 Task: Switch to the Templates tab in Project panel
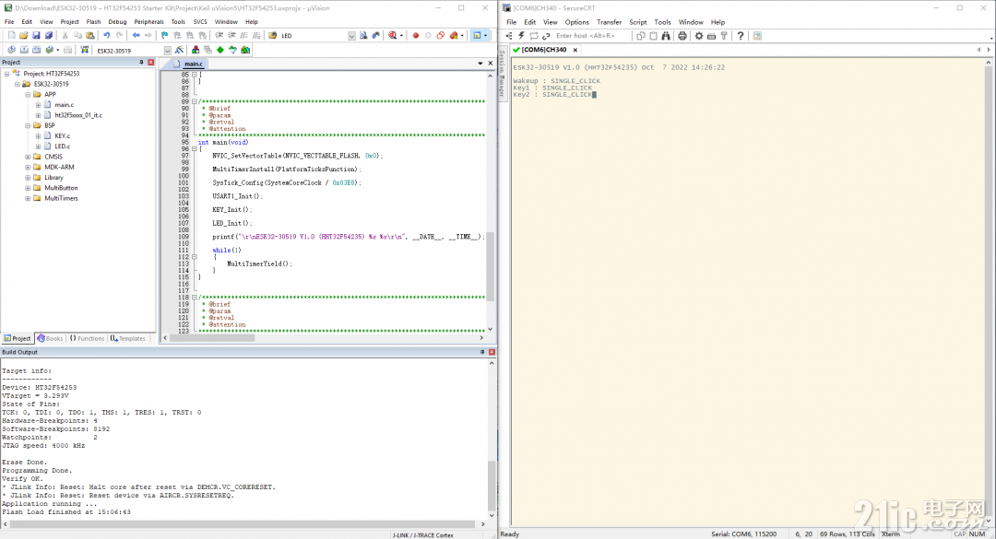click(x=128, y=338)
